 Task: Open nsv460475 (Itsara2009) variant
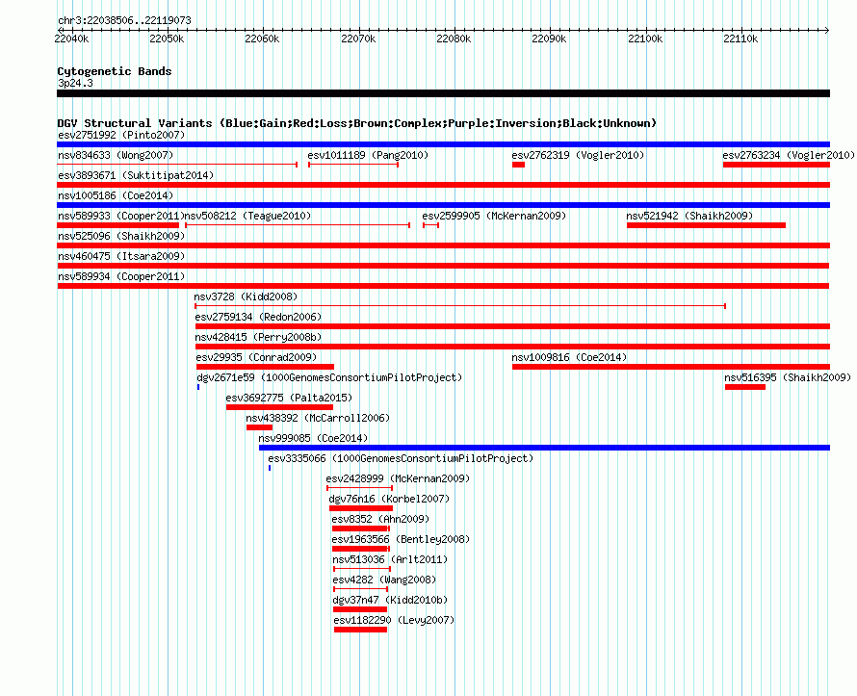pyautogui.click(x=121, y=256)
